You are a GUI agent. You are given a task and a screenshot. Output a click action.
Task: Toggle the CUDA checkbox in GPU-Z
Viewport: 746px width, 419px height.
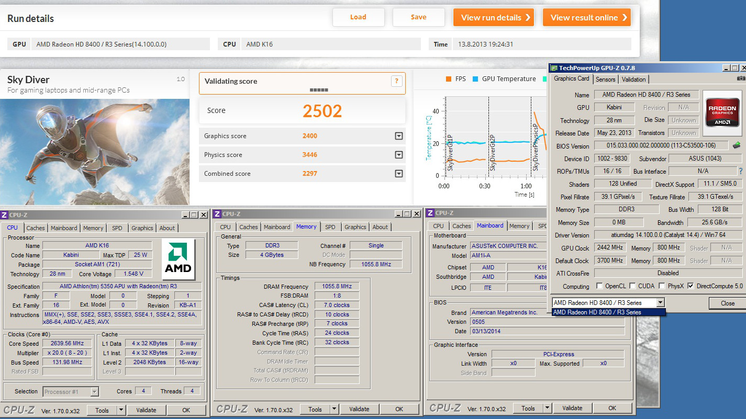[x=632, y=286]
